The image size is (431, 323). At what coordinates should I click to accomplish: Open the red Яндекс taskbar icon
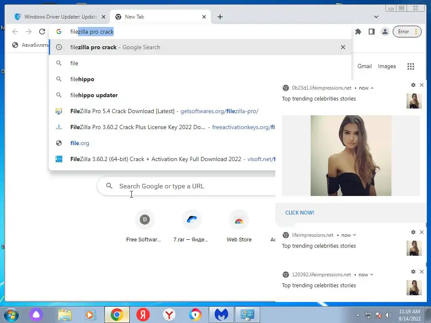click(143, 315)
